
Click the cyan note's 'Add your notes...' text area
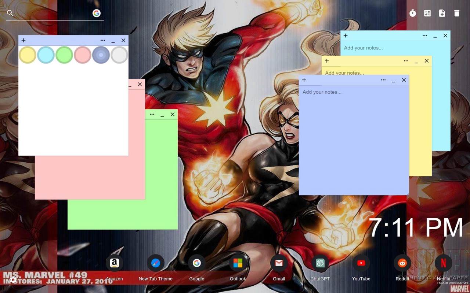[x=395, y=48]
